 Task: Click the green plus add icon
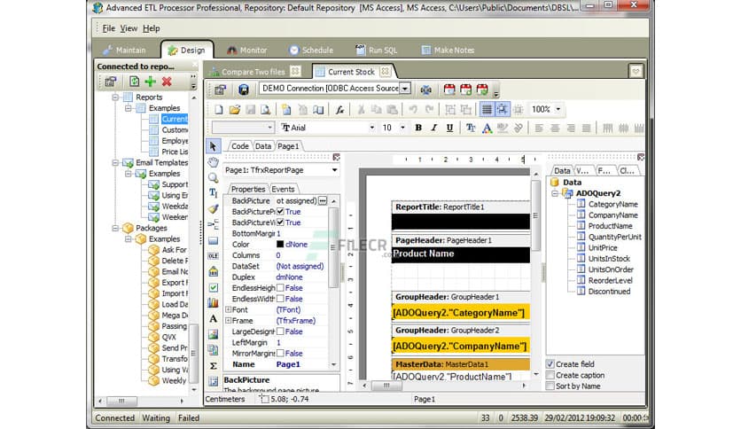coord(151,82)
